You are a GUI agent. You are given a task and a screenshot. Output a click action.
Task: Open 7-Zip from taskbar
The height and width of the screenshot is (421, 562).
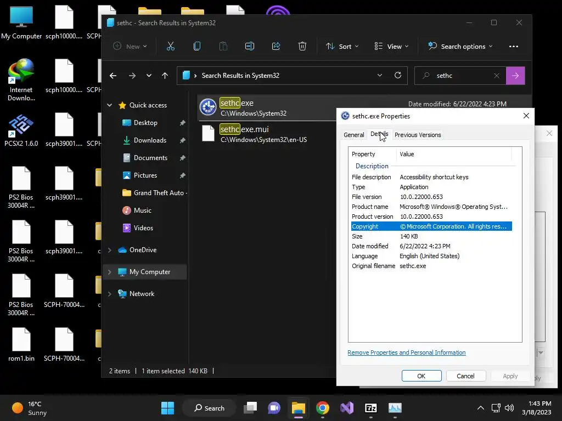coord(370,408)
